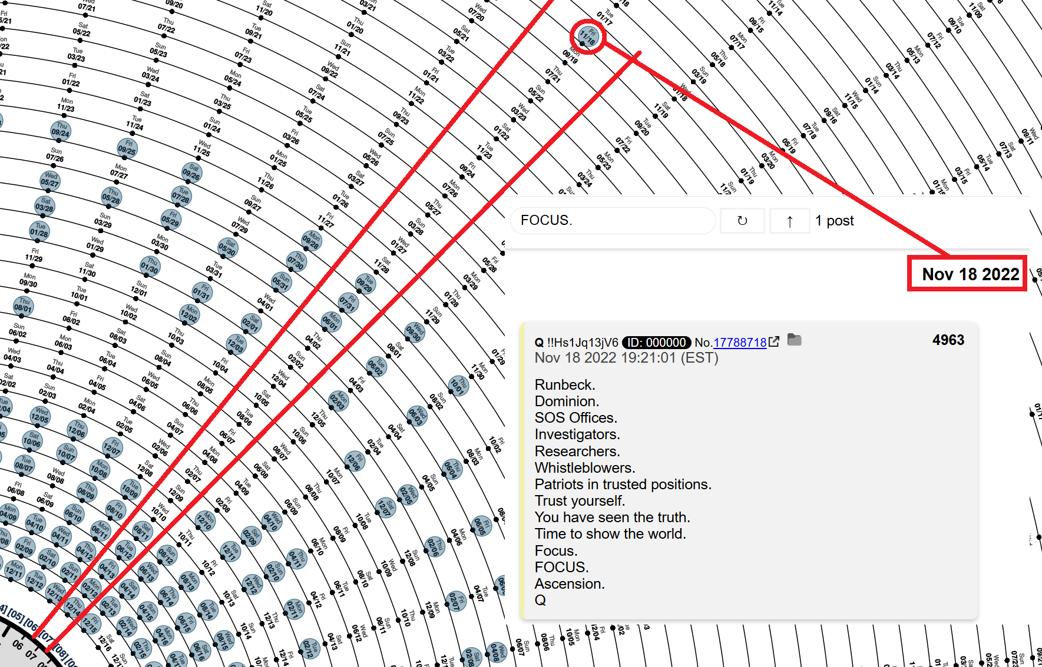This screenshot has height=667, width=1042.
Task: Select the Wed 05/27 highlighted marker
Action: pyautogui.click(x=50, y=180)
